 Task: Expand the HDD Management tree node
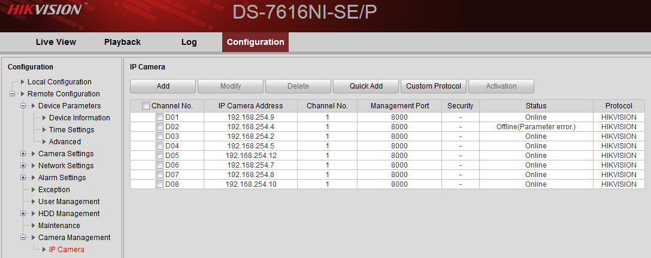tap(23, 214)
